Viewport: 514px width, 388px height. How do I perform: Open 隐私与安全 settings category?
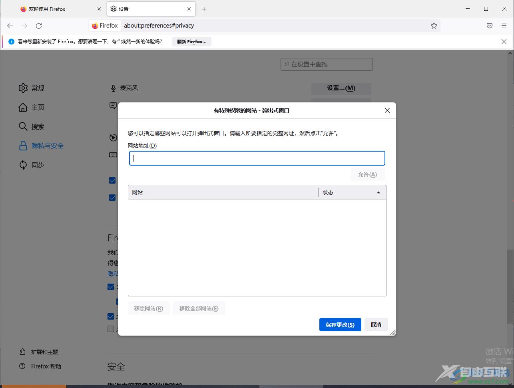click(41, 146)
